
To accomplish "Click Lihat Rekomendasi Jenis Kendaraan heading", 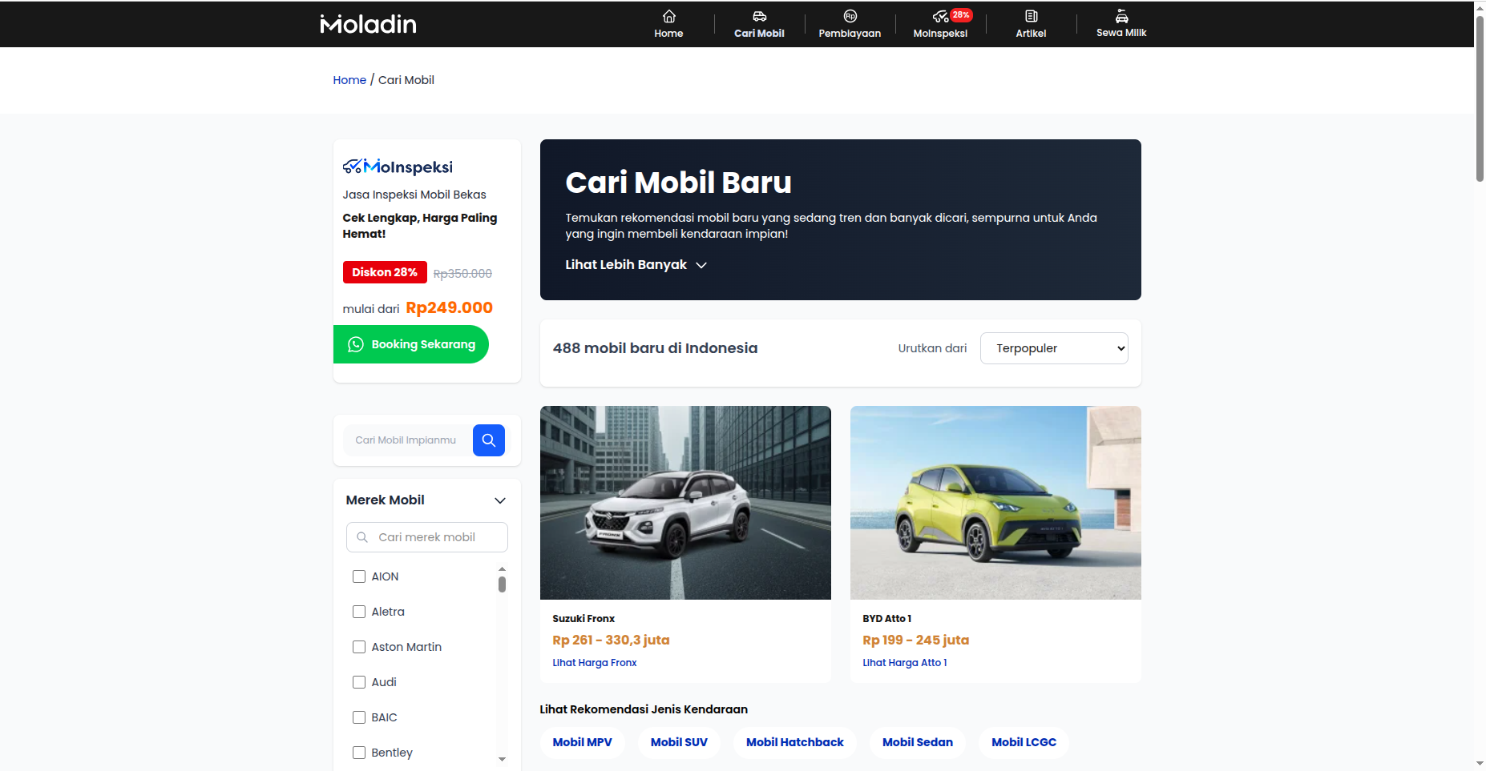I will pyautogui.click(x=644, y=709).
